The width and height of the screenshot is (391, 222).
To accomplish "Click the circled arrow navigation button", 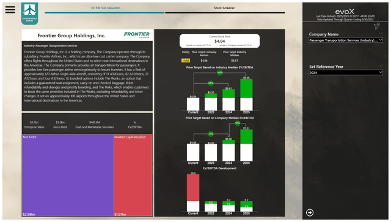I will pos(310,212).
